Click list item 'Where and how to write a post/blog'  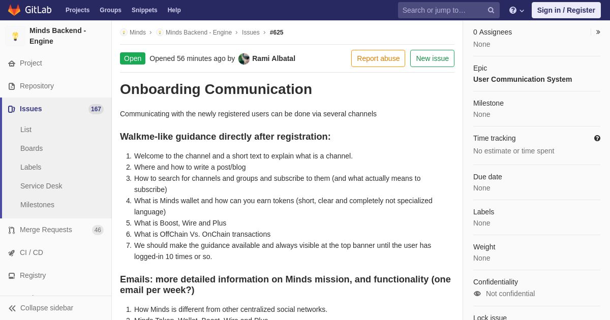190,167
